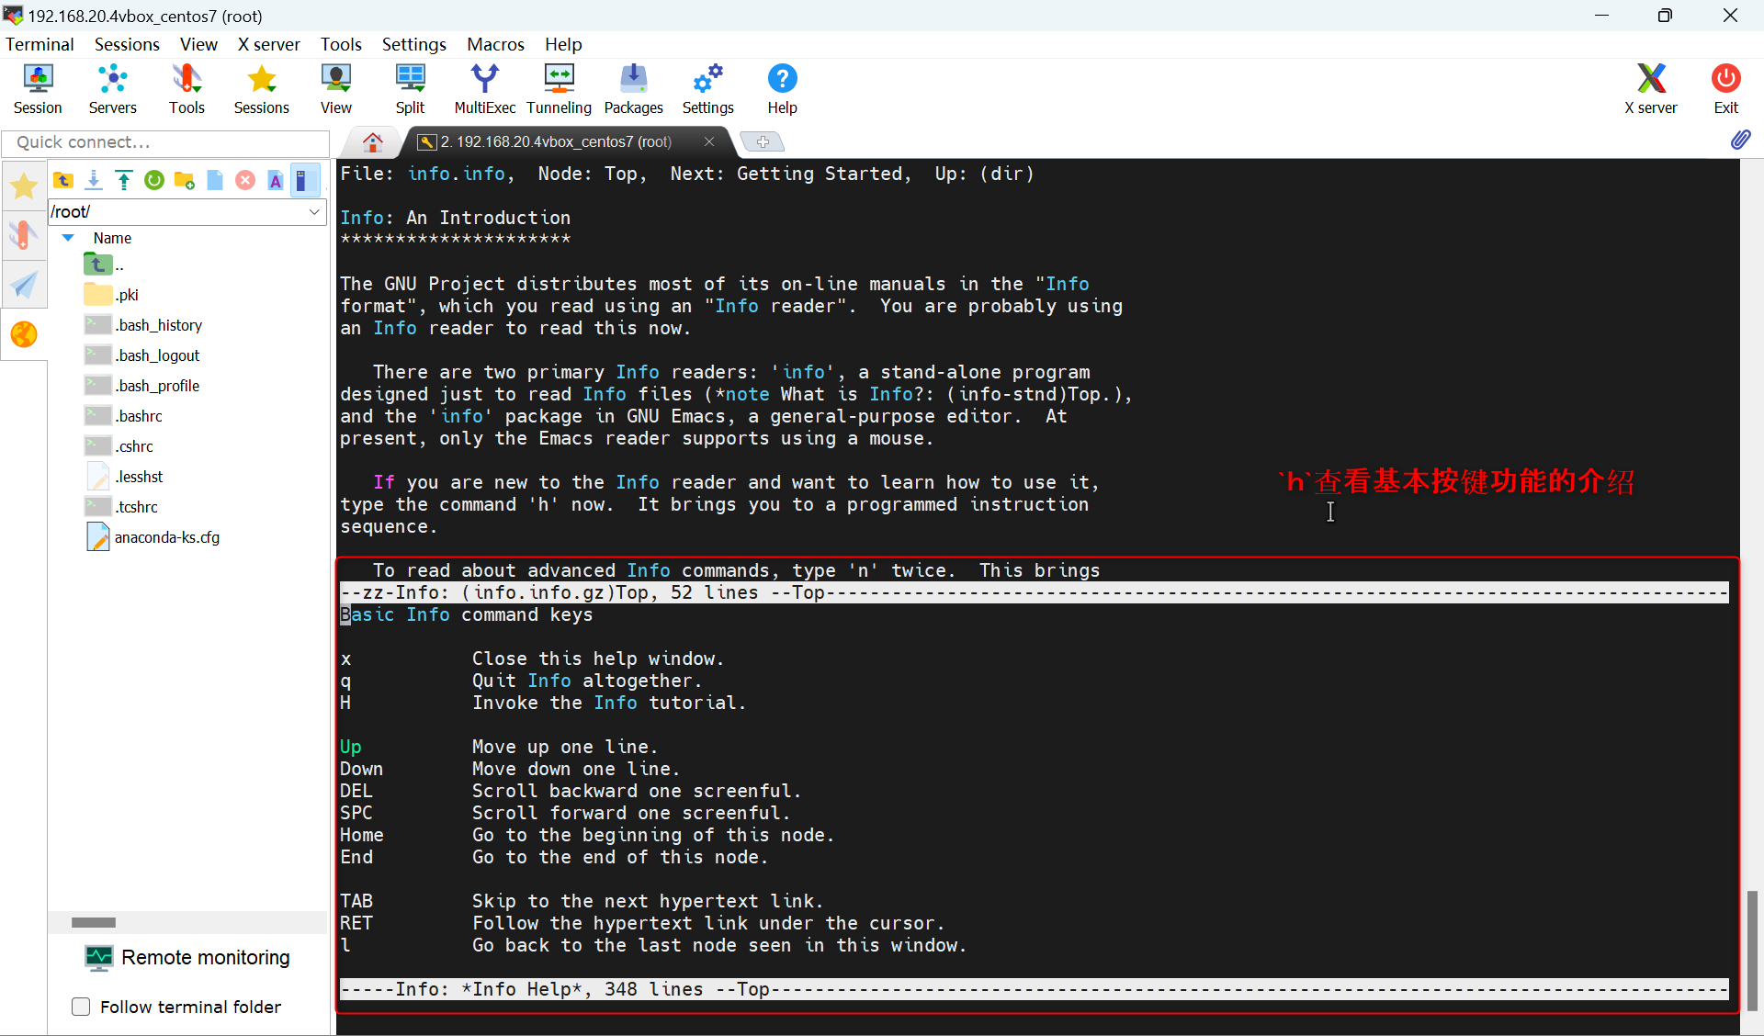Image resolution: width=1764 pixels, height=1036 pixels.
Task: Open the MultiExec mode
Action: [x=484, y=88]
